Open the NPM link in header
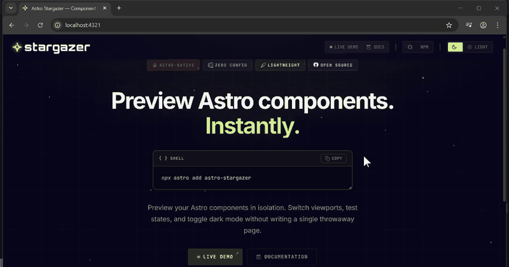509x267 pixels. (424, 47)
